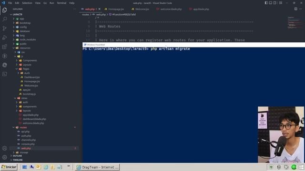
Task: Open Homepage.jsx in the explorer tree
Action: tap(32, 81)
